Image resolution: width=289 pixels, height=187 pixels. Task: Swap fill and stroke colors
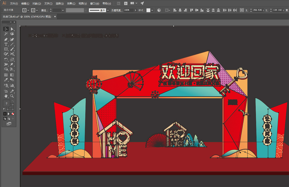click(13, 101)
